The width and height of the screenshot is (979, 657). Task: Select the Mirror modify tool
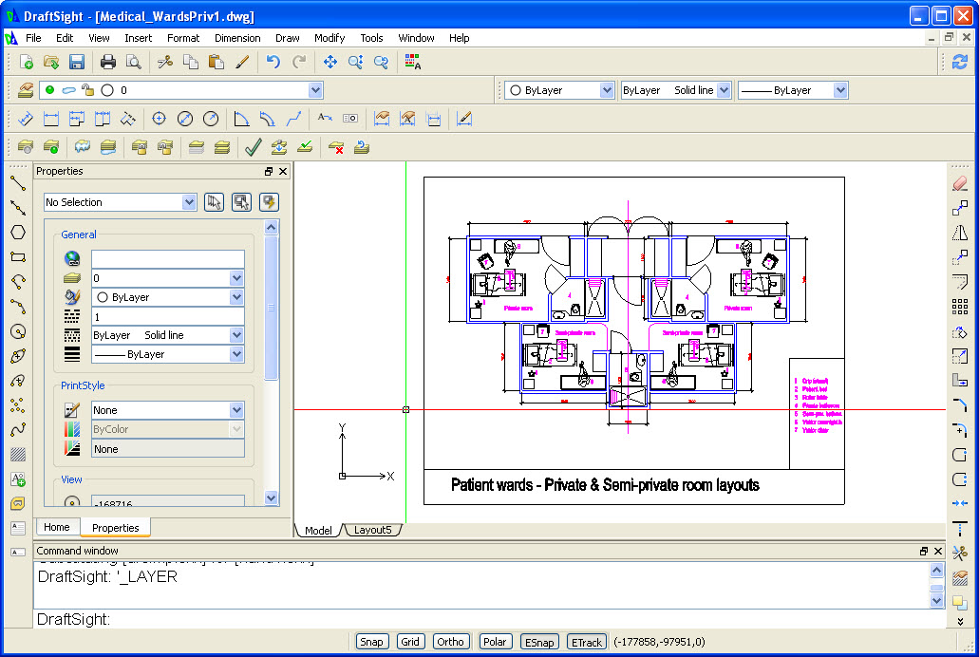(x=960, y=233)
